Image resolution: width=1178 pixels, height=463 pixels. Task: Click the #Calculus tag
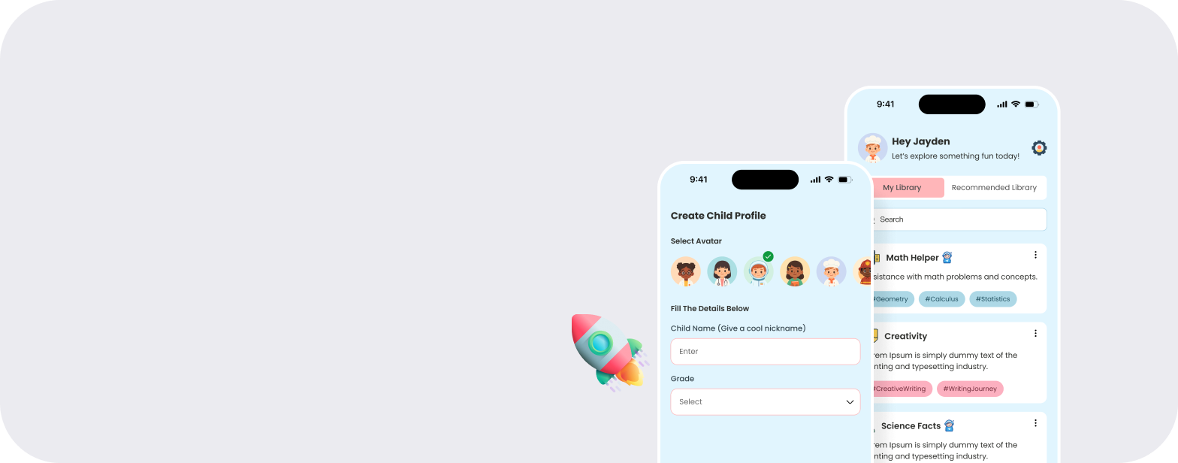point(941,299)
